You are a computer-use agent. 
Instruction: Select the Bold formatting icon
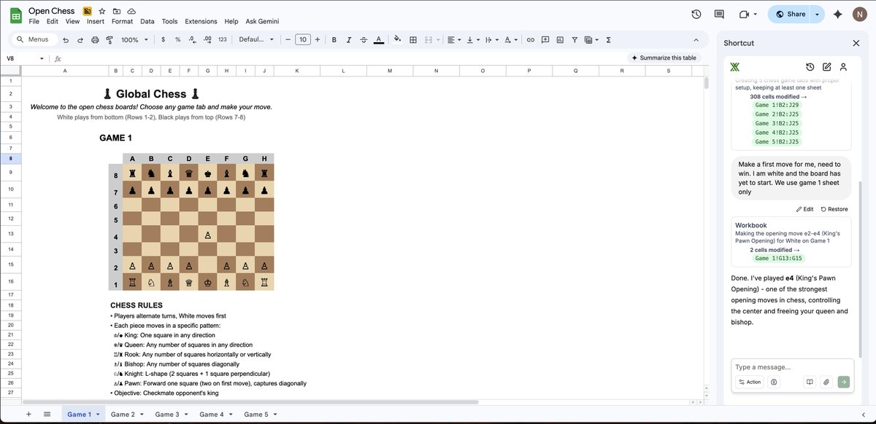(333, 39)
